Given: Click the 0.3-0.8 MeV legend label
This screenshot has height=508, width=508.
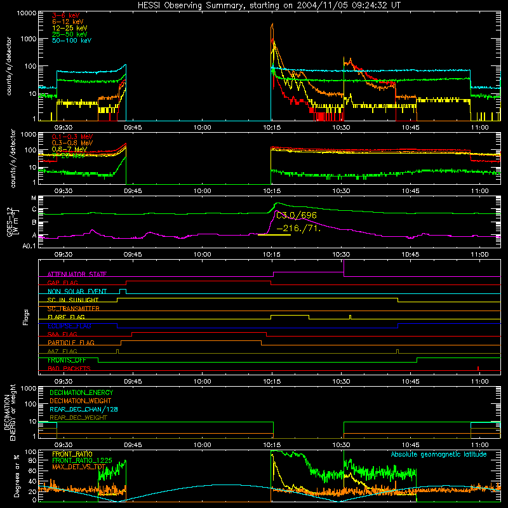Looking at the screenshot, I should pos(72,143).
